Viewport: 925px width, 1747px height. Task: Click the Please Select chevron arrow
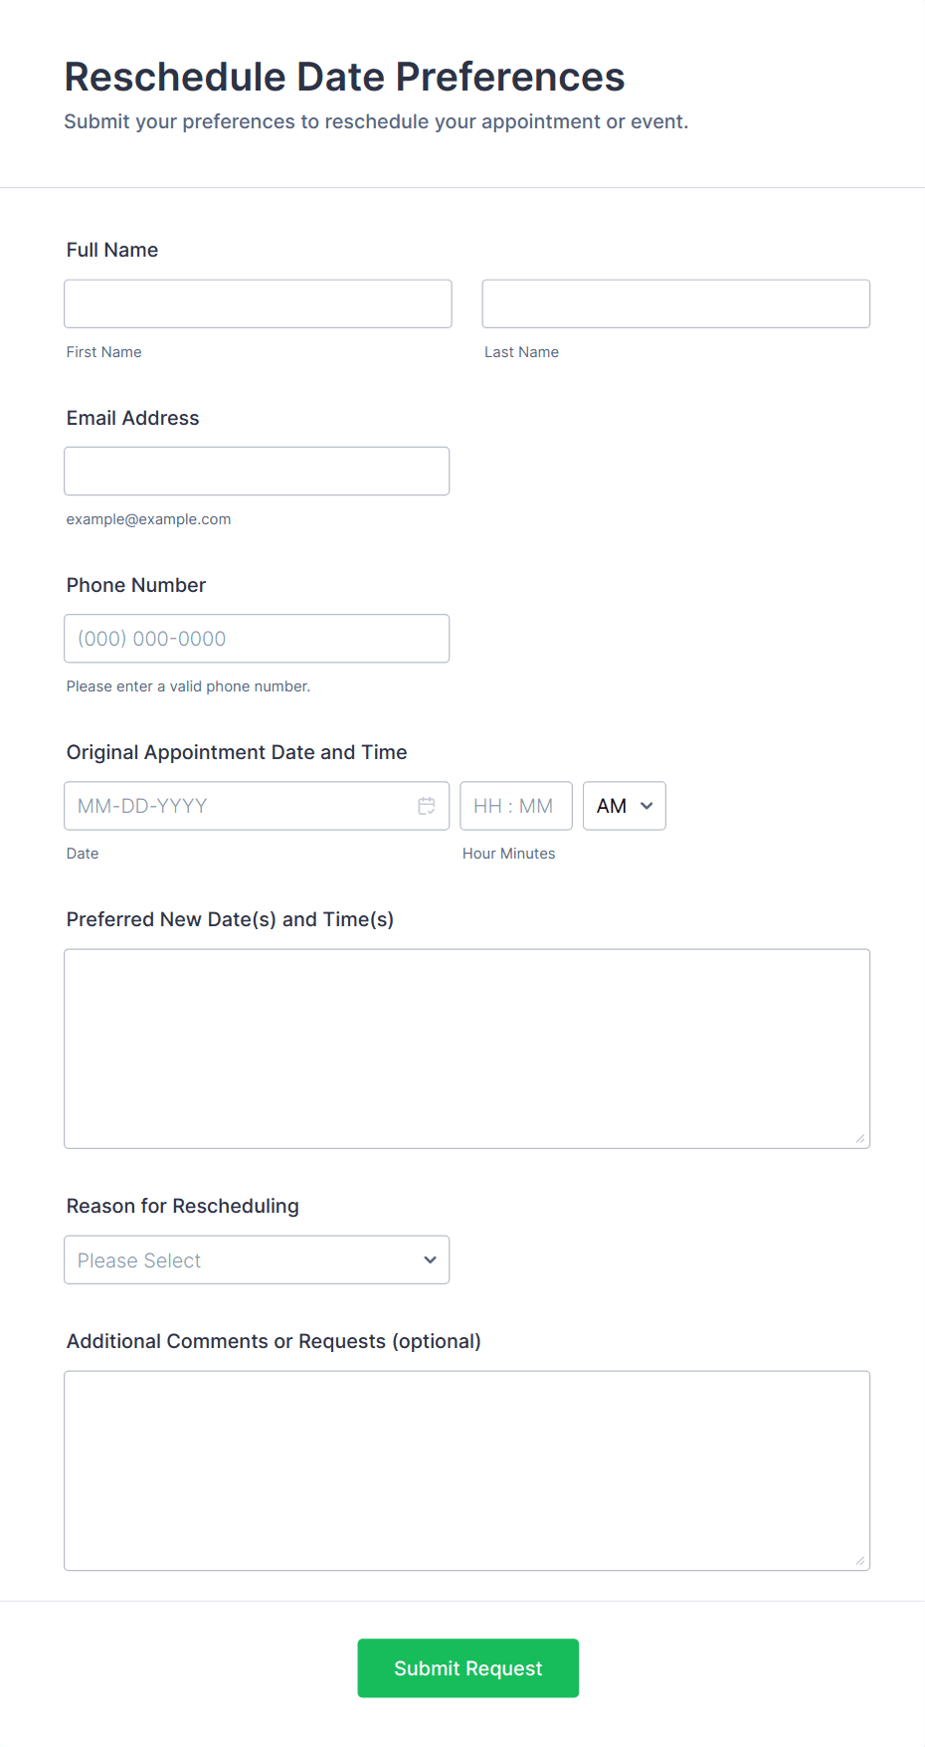pos(430,1260)
